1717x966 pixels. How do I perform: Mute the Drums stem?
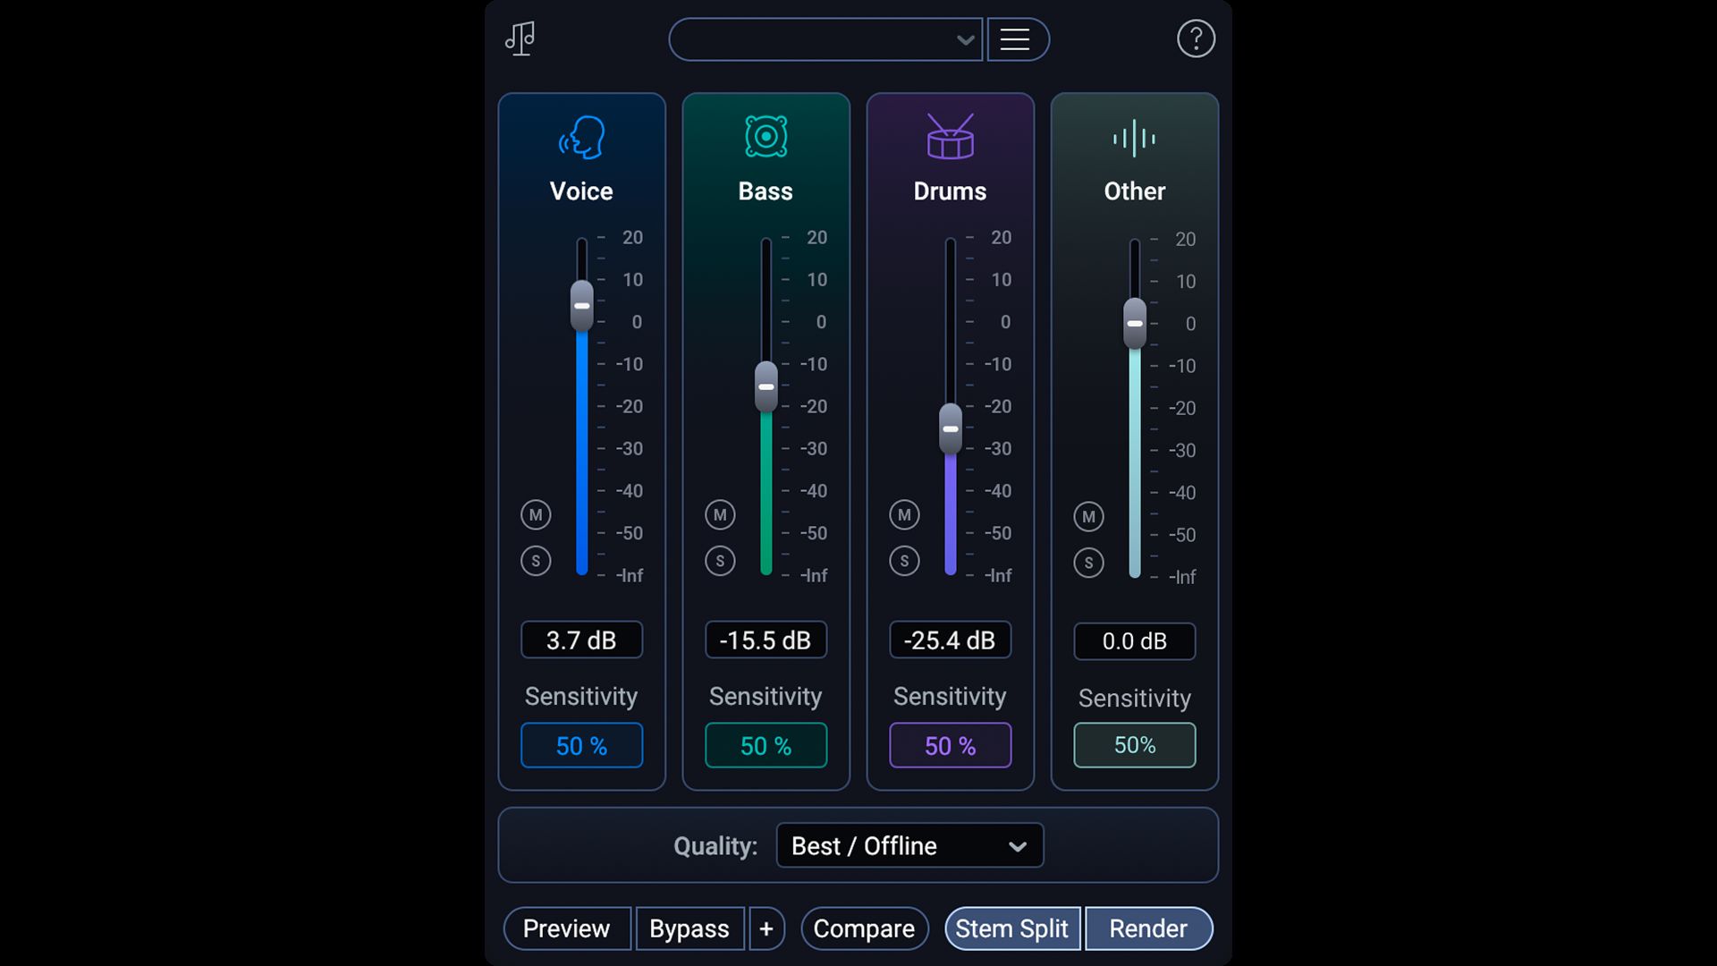tap(904, 515)
